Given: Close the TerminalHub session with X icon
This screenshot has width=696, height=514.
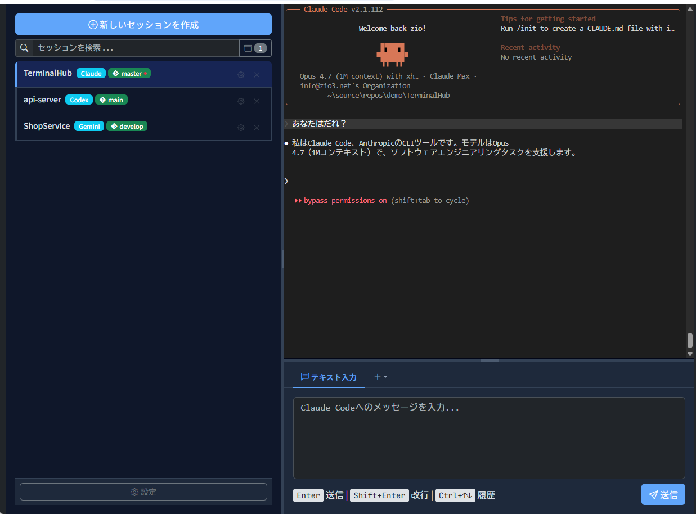Looking at the screenshot, I should coord(257,75).
